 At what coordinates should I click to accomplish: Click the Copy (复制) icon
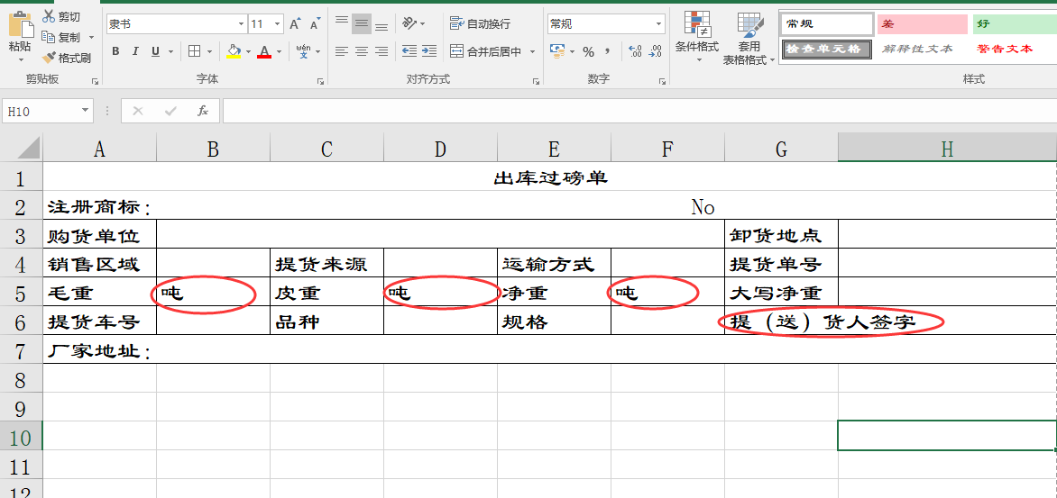[49, 37]
